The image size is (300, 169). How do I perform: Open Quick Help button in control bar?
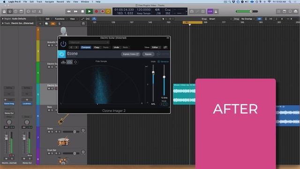click(15, 11)
